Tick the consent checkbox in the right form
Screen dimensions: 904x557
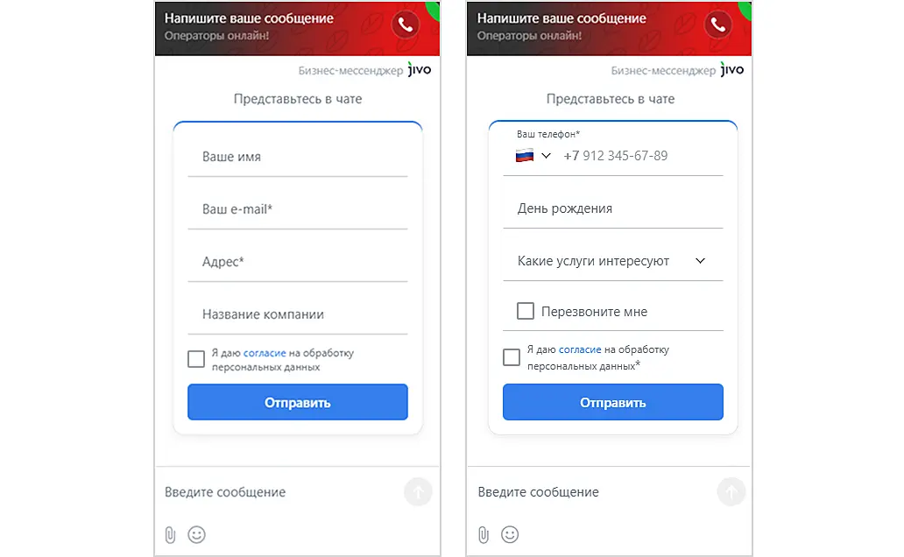pyautogui.click(x=512, y=357)
